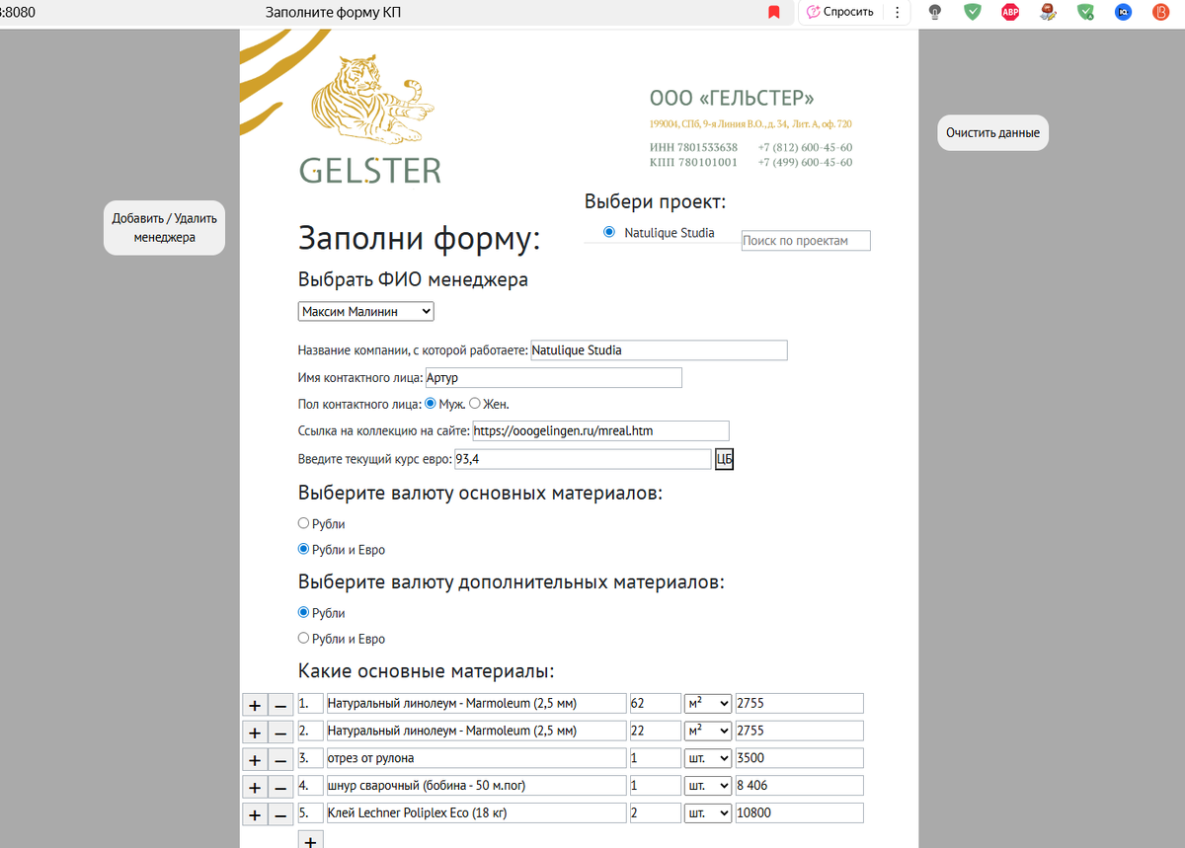Click the price field 10800
This screenshot has width=1185, height=848.
point(799,813)
